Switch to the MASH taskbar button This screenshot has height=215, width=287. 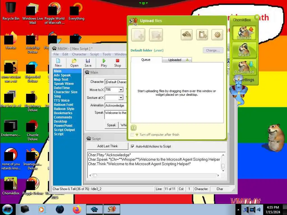tap(94, 209)
